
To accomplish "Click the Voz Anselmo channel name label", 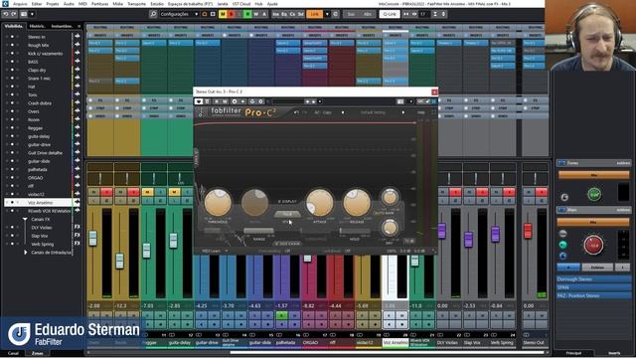I will 396,343.
